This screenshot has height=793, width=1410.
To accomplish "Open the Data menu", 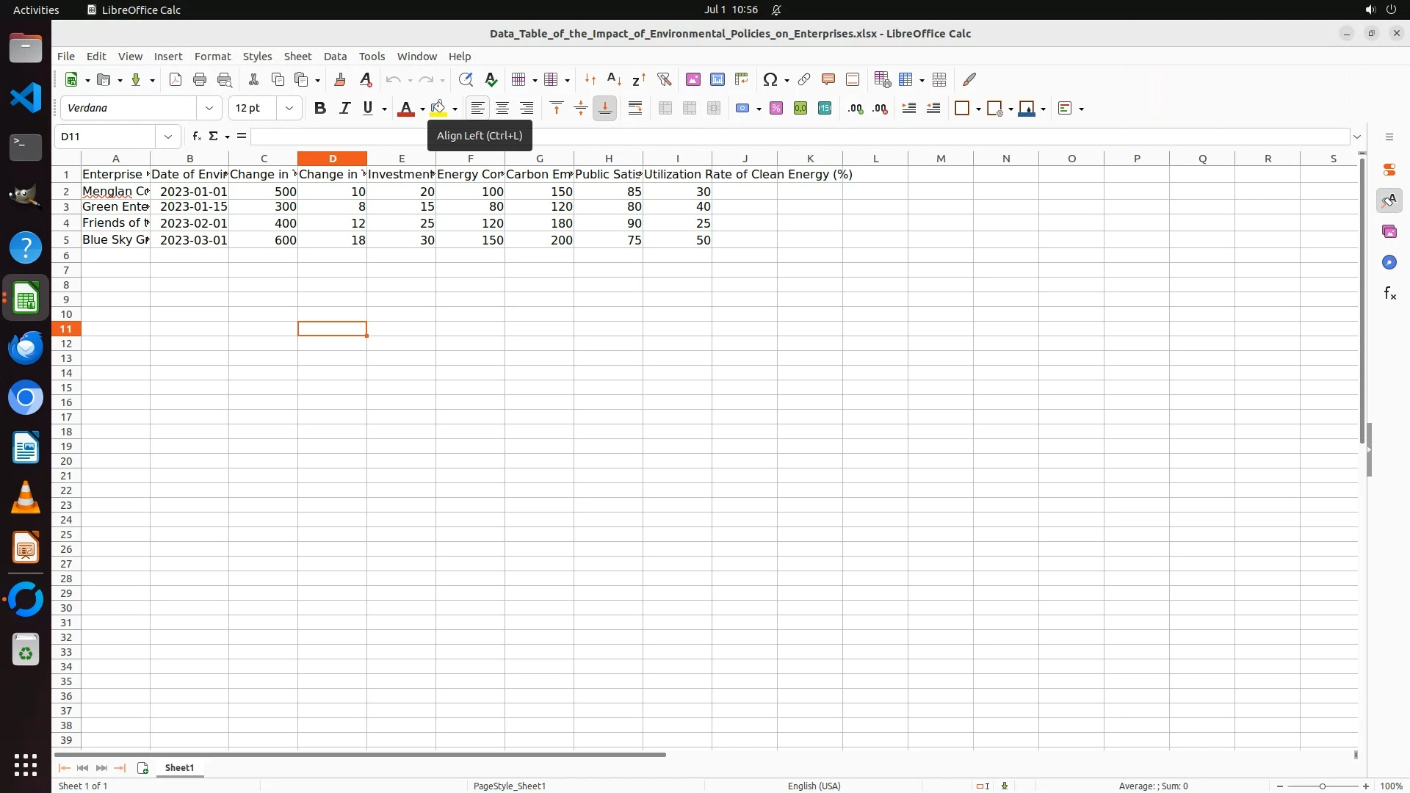I will pos(335,57).
